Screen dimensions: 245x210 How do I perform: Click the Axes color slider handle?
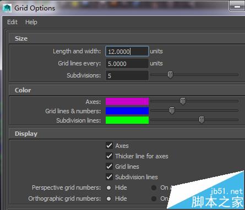click(183, 101)
